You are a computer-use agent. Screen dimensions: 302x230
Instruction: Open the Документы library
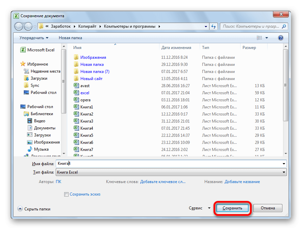42,128
